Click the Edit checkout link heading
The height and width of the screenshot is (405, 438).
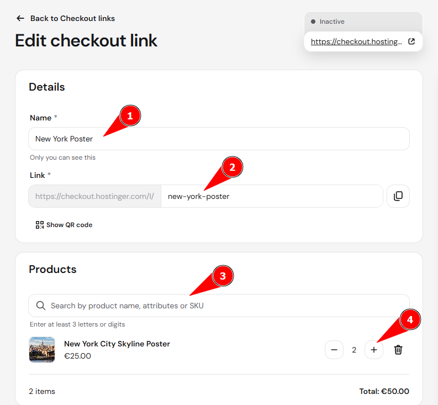coord(86,40)
